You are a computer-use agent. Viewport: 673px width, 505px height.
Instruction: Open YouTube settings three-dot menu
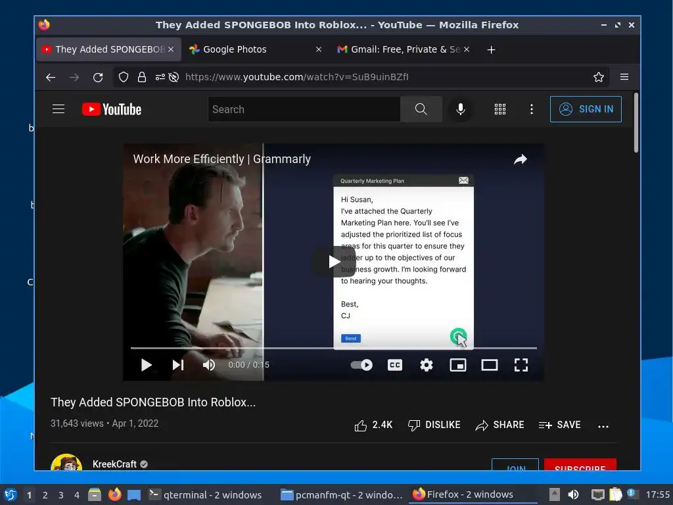point(531,109)
